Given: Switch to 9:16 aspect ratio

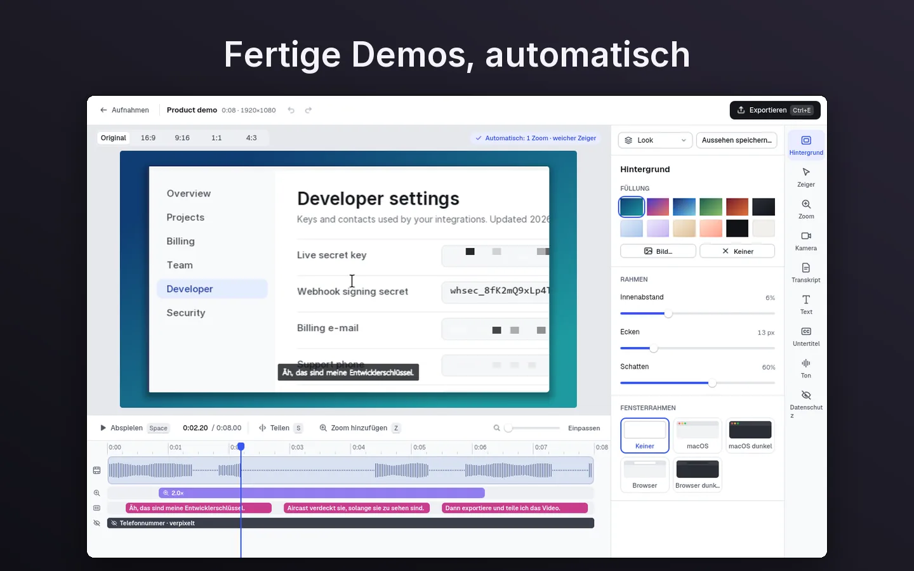Looking at the screenshot, I should (182, 138).
